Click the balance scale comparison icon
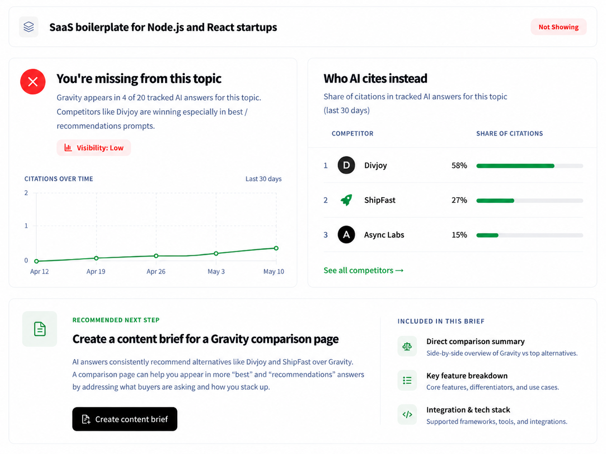Screen dimensions: 606x454 coord(407,347)
